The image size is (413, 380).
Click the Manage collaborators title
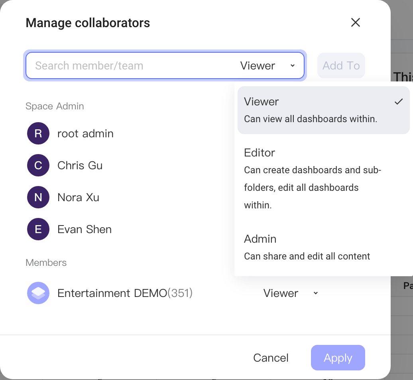point(88,23)
